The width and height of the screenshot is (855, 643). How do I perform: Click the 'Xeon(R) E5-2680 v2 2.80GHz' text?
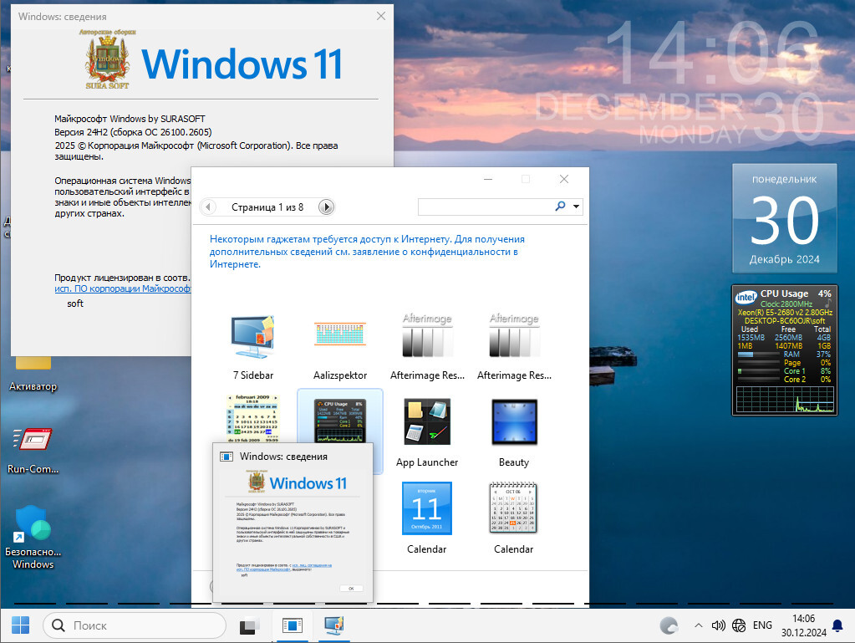(x=785, y=313)
